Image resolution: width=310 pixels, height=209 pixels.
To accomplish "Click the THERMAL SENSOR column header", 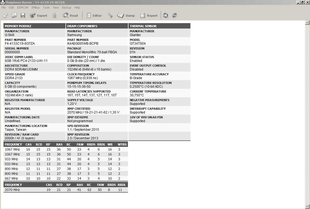I will click(x=159, y=26).
